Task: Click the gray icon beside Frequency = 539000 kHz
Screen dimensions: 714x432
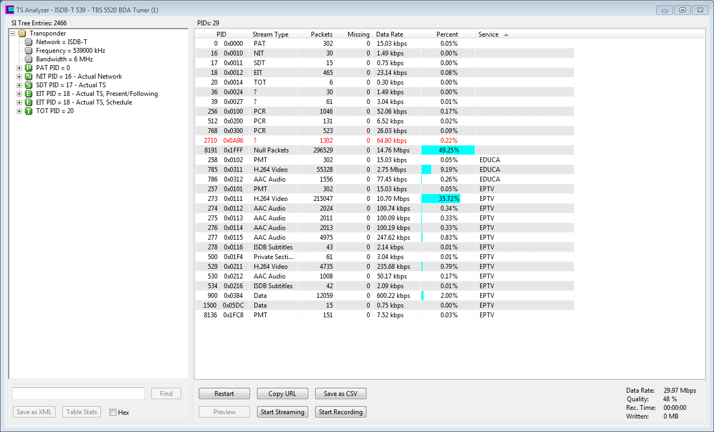Action: [29, 51]
